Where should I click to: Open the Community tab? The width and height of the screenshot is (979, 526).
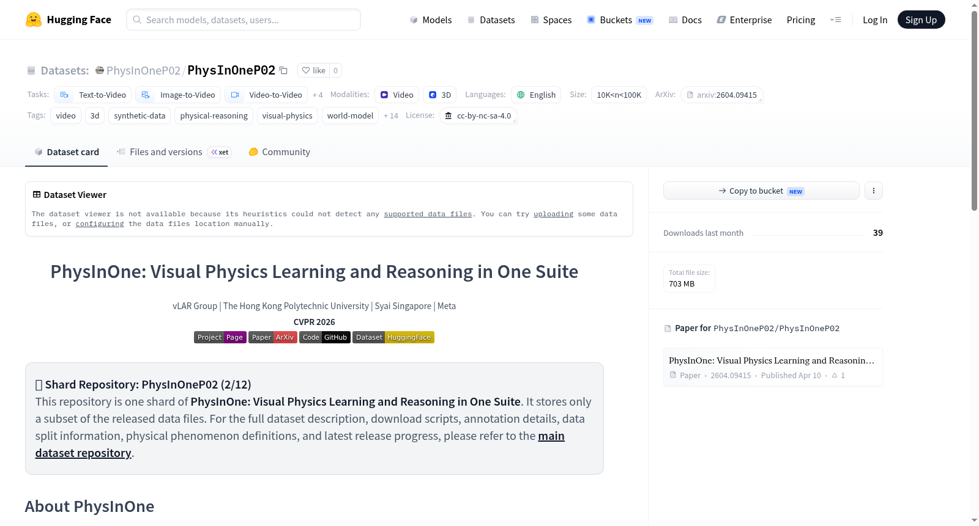click(279, 152)
